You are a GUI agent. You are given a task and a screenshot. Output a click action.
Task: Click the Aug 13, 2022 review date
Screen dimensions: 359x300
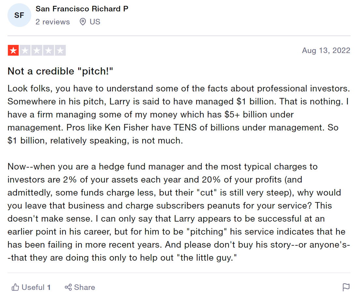[x=326, y=50]
